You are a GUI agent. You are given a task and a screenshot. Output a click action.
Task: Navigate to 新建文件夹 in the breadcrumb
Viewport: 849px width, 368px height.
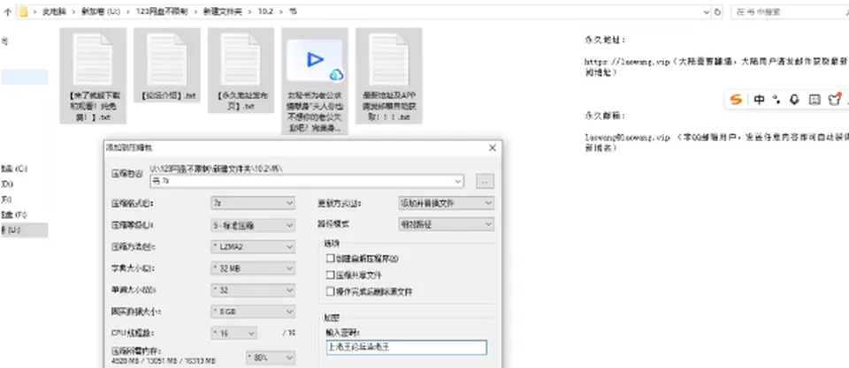click(221, 11)
